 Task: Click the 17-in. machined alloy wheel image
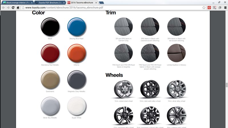pyautogui.click(x=124, y=115)
